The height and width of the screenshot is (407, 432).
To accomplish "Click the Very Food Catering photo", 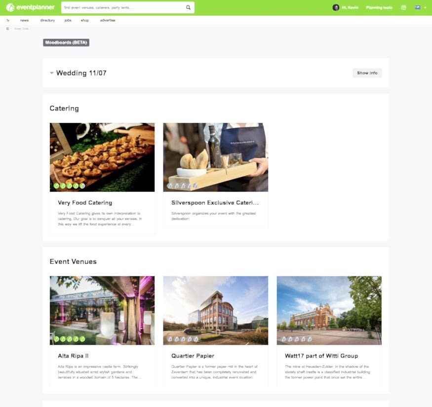I will click(x=102, y=157).
